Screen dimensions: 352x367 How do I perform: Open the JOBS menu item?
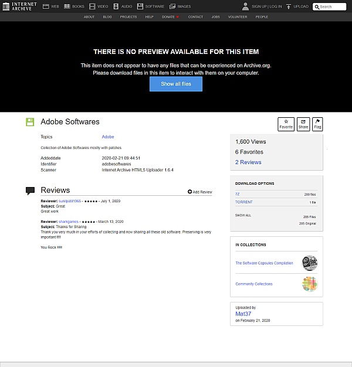[x=215, y=17]
